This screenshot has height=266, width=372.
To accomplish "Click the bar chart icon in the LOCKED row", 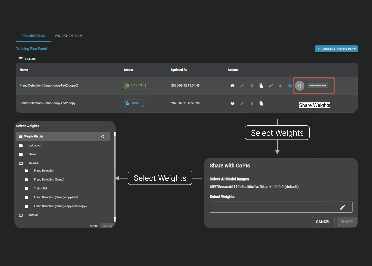I will click(271, 103).
